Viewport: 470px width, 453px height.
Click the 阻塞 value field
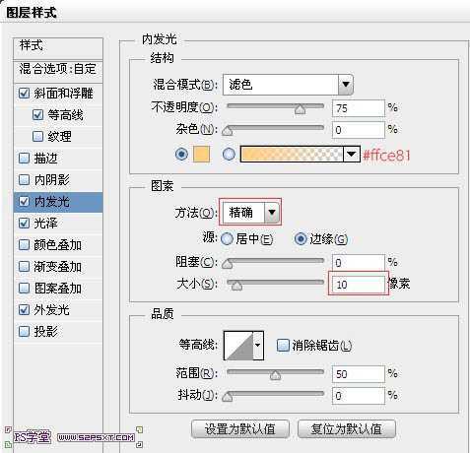point(359,263)
